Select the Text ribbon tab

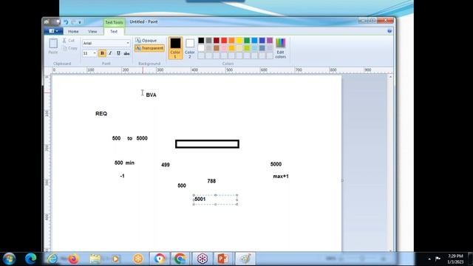pyautogui.click(x=114, y=31)
